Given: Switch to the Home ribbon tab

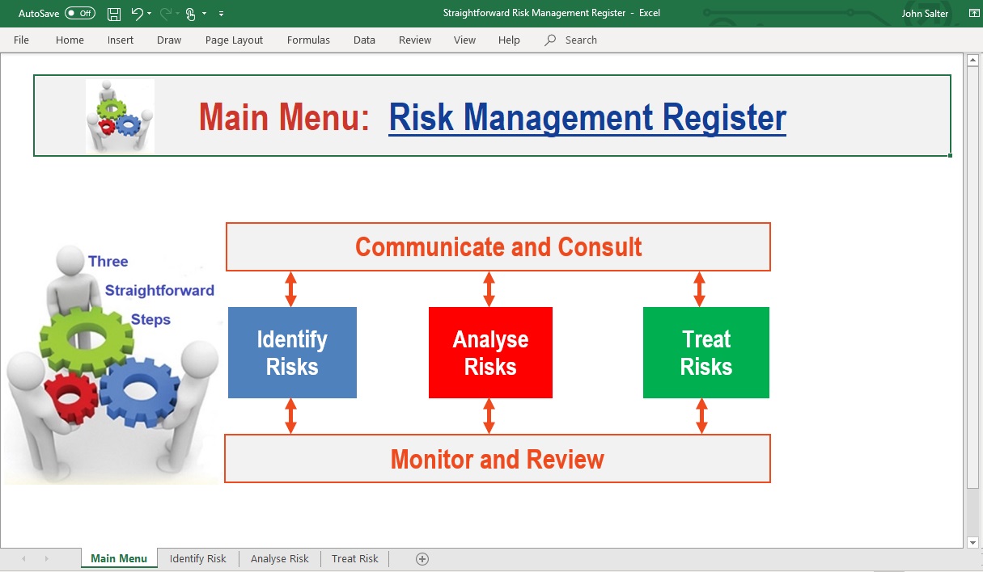Looking at the screenshot, I should pos(70,40).
